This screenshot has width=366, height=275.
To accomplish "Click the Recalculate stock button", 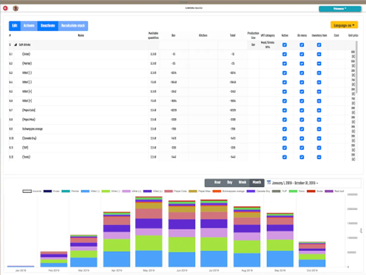I will 73,26.
